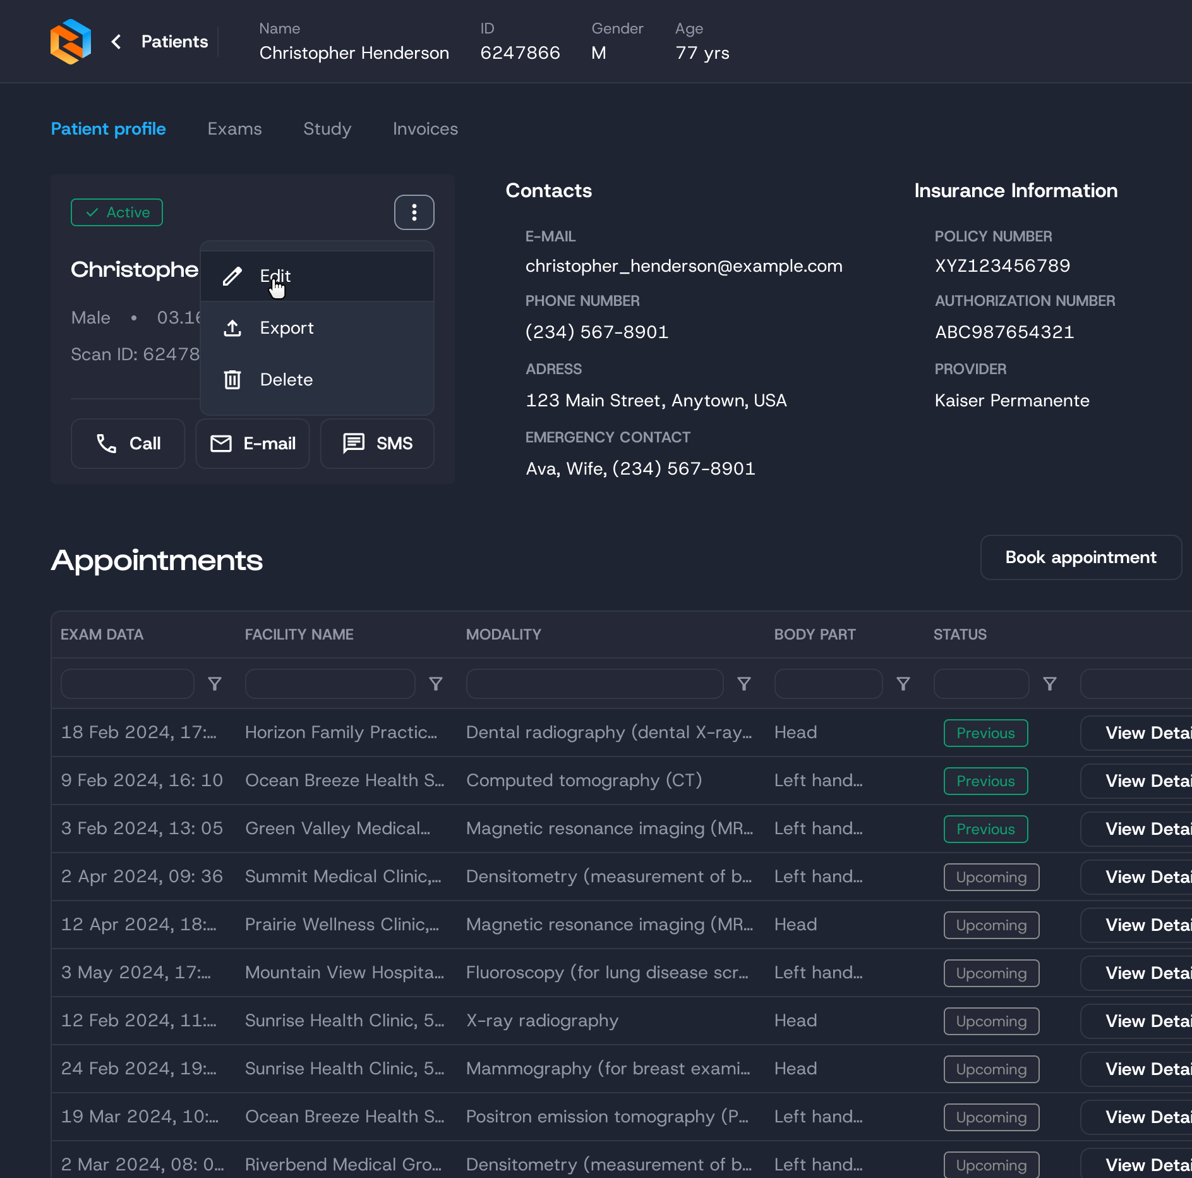
Task: Click the BODY PART column header
Action: [x=816, y=635]
